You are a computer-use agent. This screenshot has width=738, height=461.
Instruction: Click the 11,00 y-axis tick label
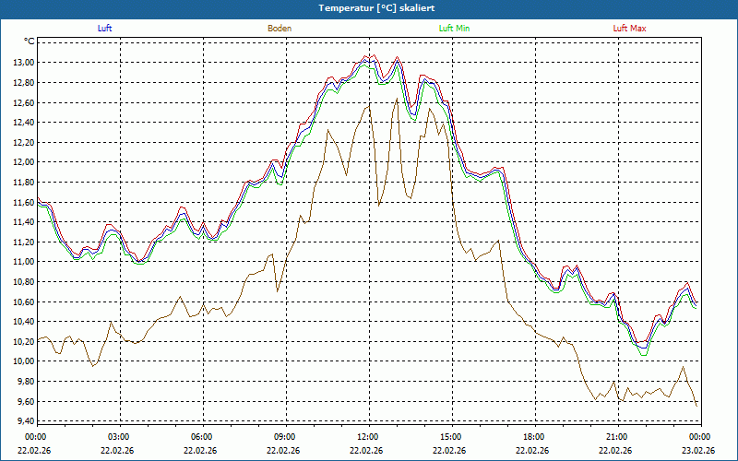(x=21, y=262)
